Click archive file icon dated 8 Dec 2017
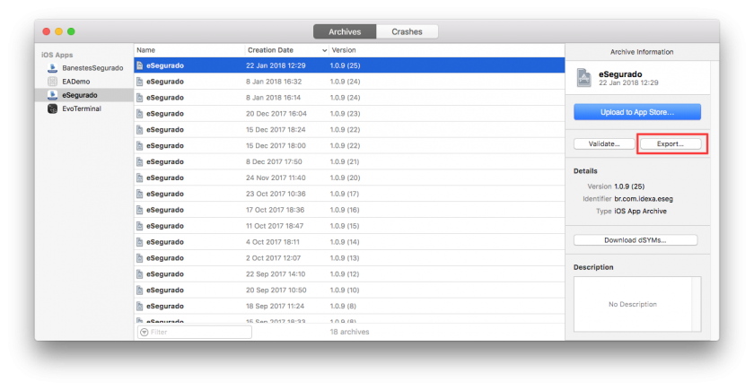The height and width of the screenshot is (390, 754). pos(140,161)
